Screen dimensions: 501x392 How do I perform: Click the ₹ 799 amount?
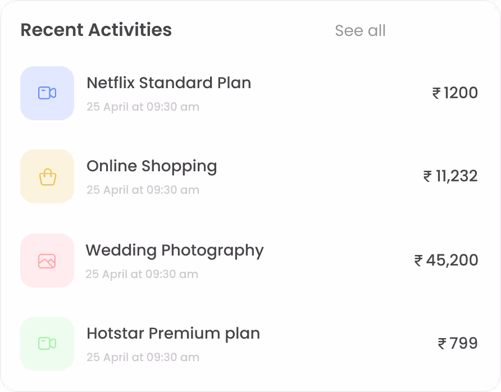click(458, 344)
